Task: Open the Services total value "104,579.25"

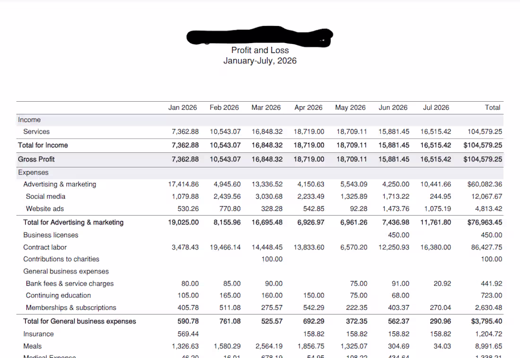Action: (x=485, y=132)
